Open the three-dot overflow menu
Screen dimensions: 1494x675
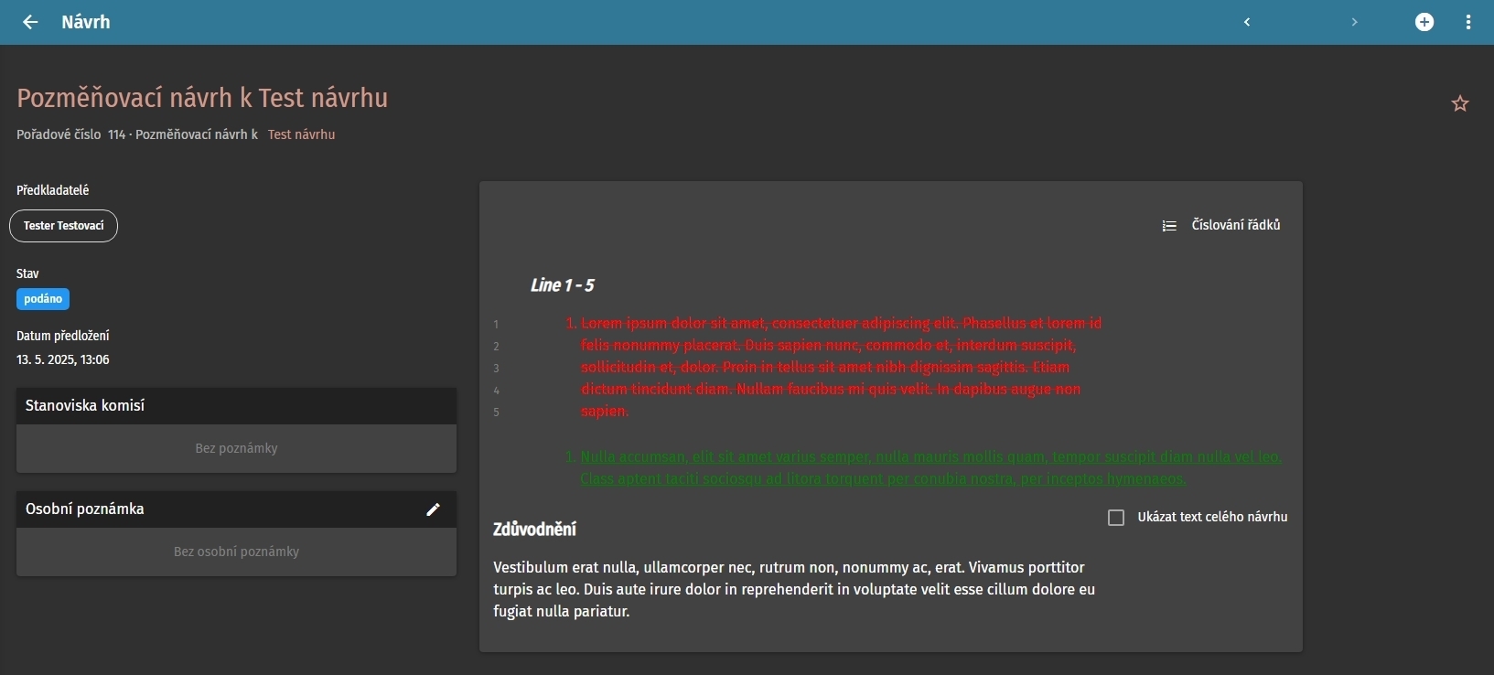1468,22
